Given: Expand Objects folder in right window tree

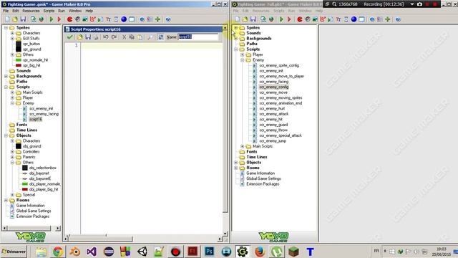Looking at the screenshot, I should pyautogui.click(x=236, y=163).
